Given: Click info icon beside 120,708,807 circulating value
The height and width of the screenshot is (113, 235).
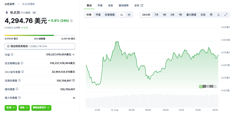Looking at the screenshot, I should (73, 80).
